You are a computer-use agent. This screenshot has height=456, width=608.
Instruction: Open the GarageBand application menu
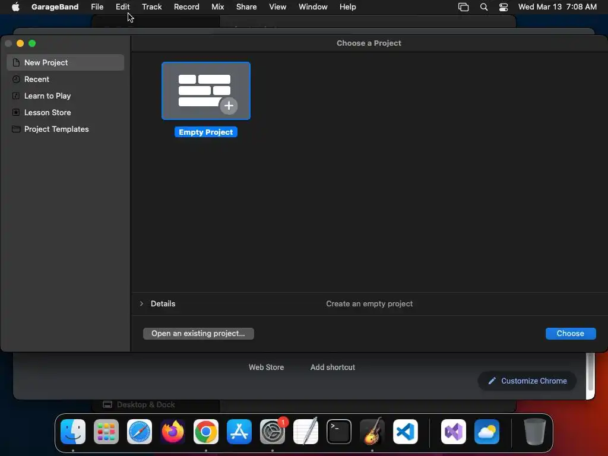(x=55, y=7)
